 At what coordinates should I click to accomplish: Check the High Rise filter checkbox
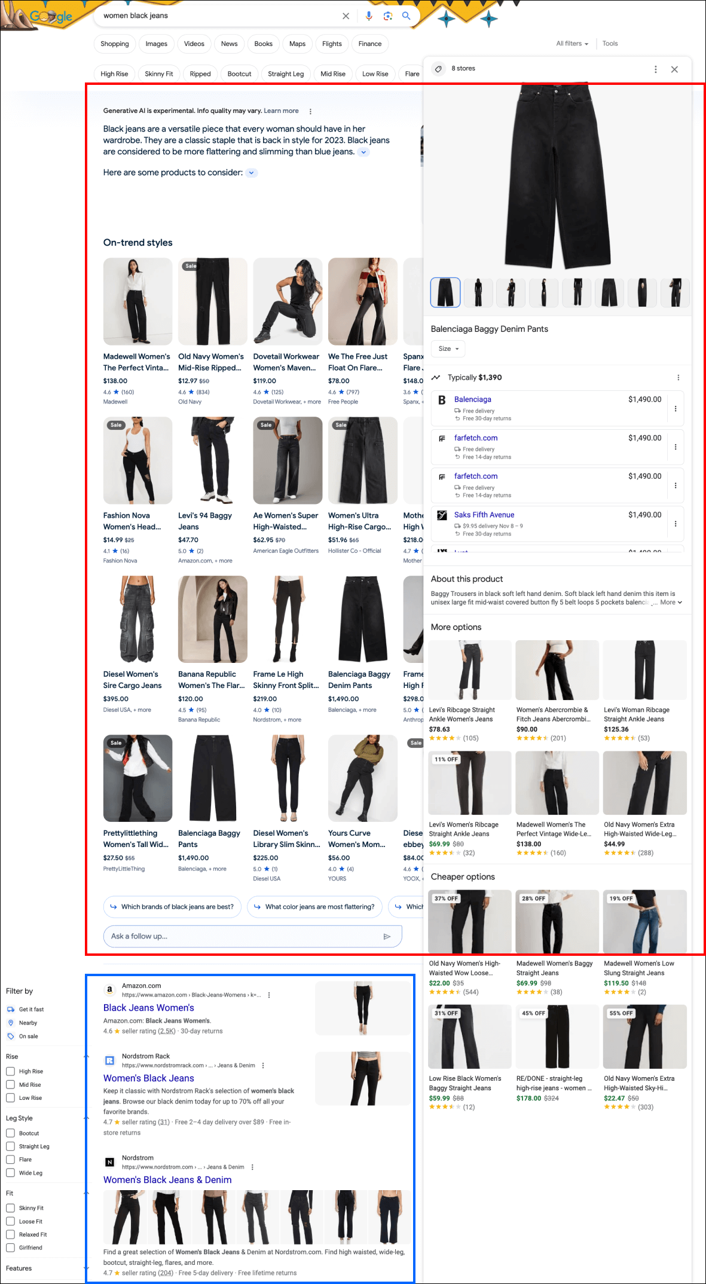(x=10, y=1071)
